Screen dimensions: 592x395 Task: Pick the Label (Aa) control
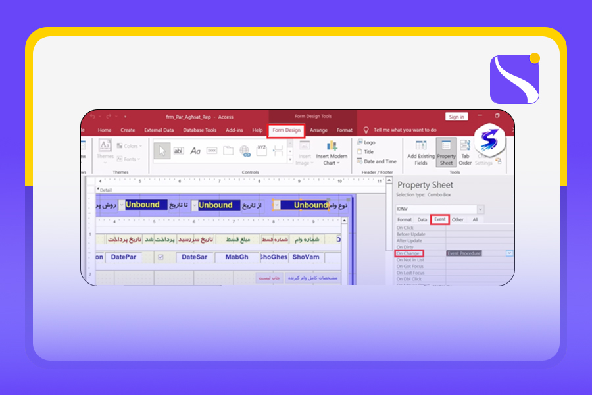(195, 151)
